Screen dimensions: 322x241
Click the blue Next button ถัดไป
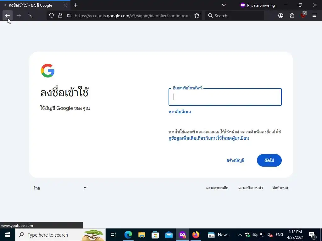269,160
